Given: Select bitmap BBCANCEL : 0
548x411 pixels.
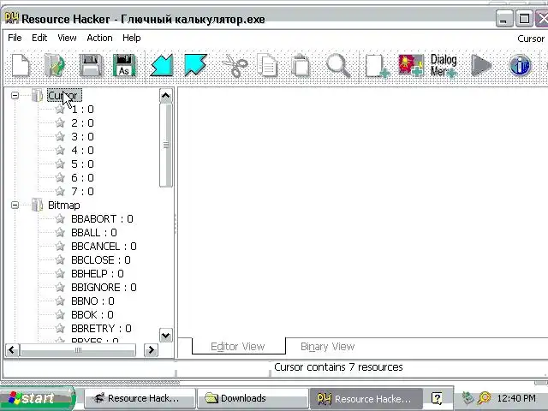Looking at the screenshot, I should click(x=104, y=247).
